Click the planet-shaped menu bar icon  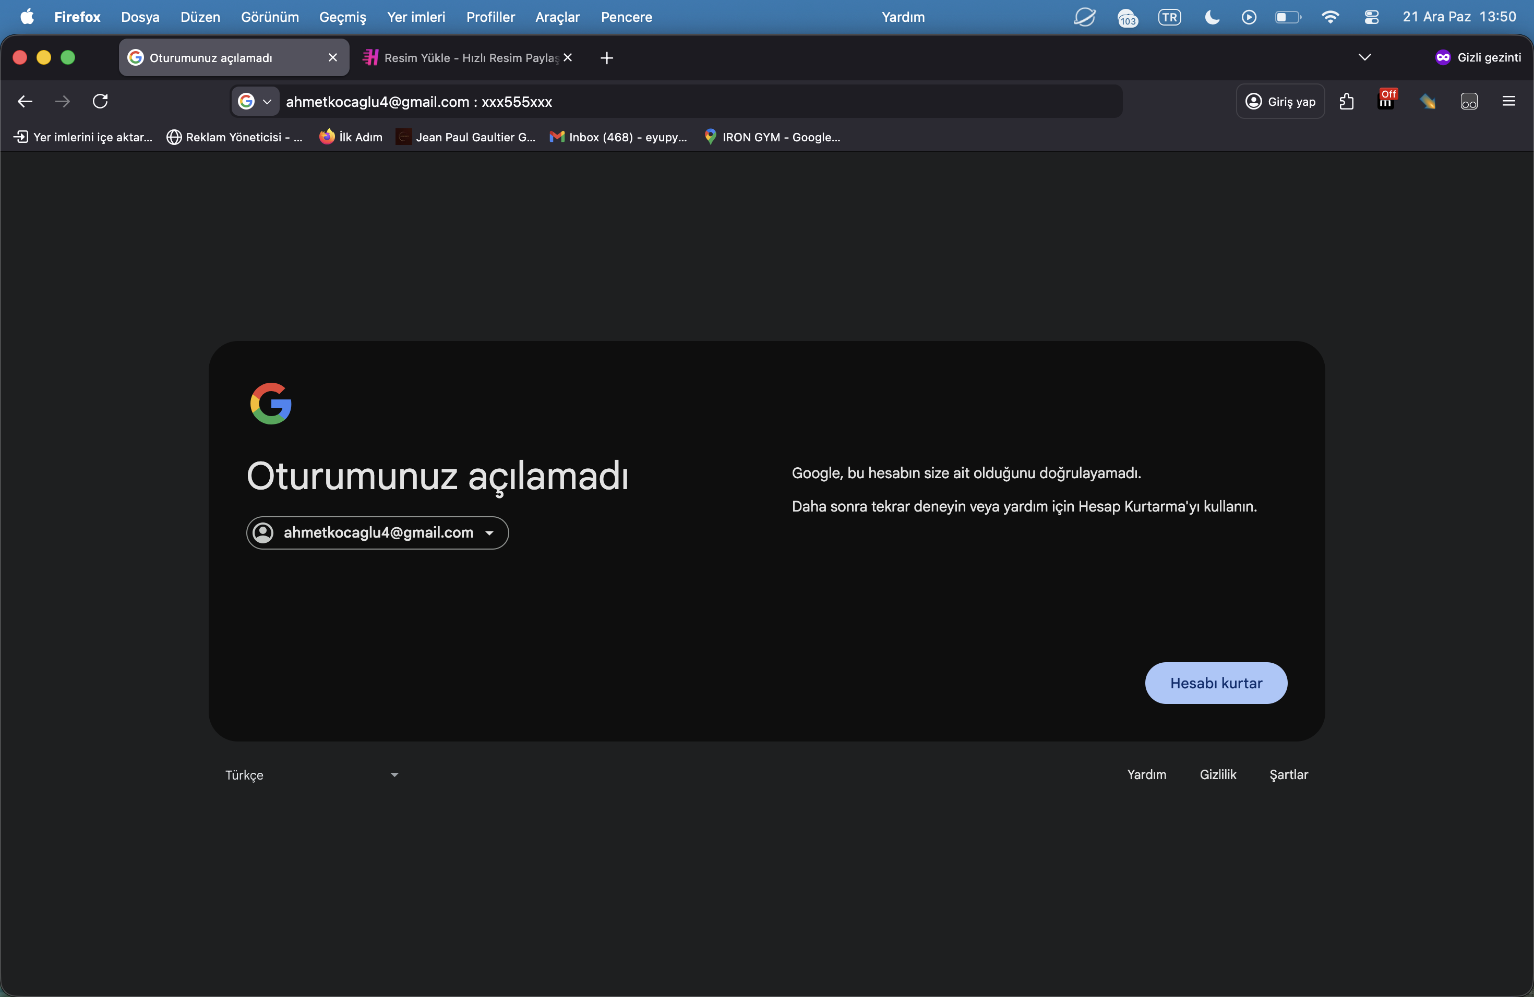click(x=1085, y=17)
